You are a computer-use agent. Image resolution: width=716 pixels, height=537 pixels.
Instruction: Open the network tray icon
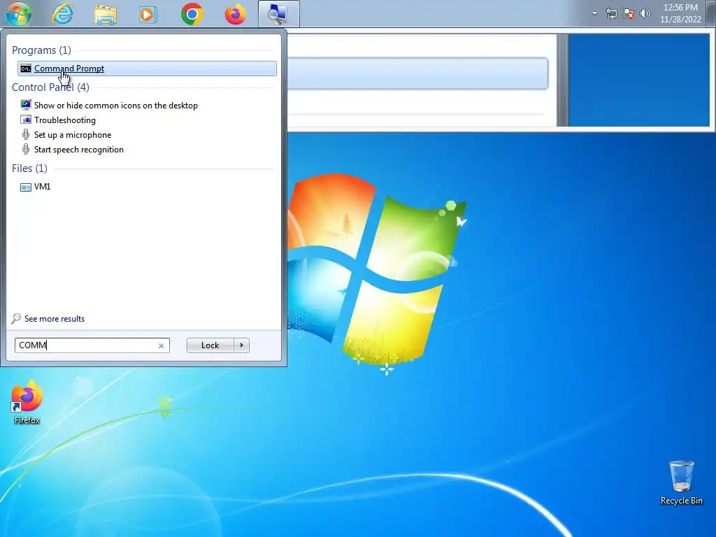611,13
